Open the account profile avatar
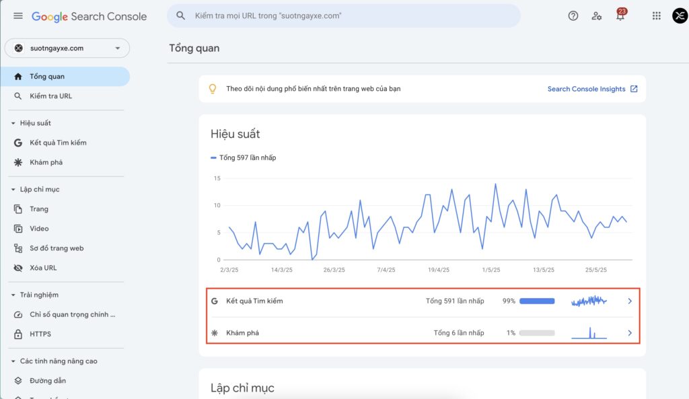The width and height of the screenshot is (689, 399). pos(680,16)
